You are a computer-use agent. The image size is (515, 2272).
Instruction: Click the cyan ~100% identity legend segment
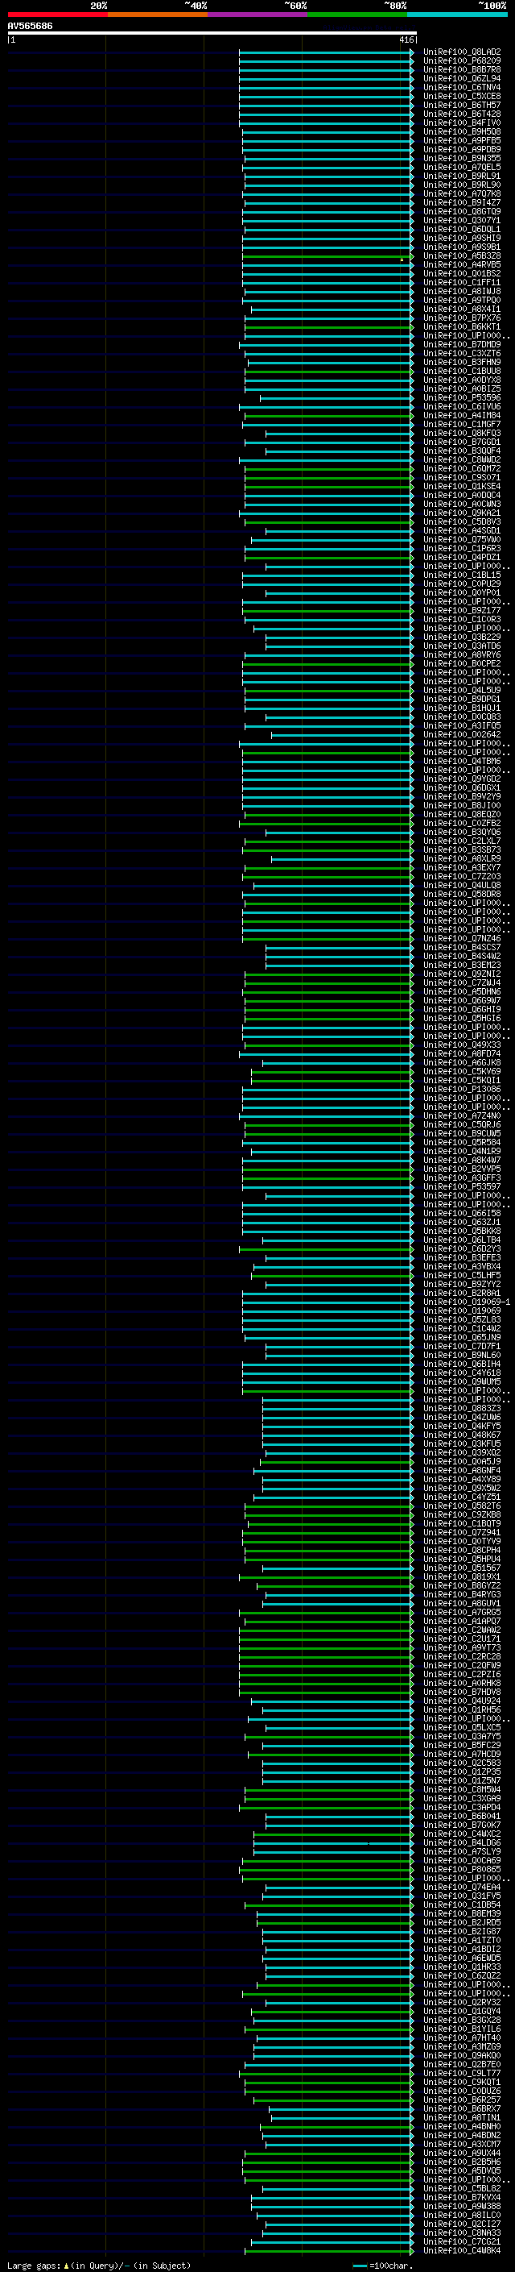(457, 15)
